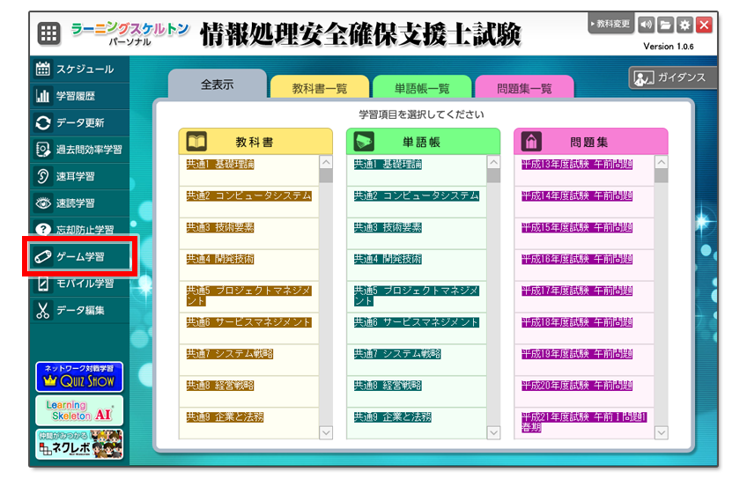Click the speaker sound icon
This screenshot has height=479, width=747.
coord(646,25)
